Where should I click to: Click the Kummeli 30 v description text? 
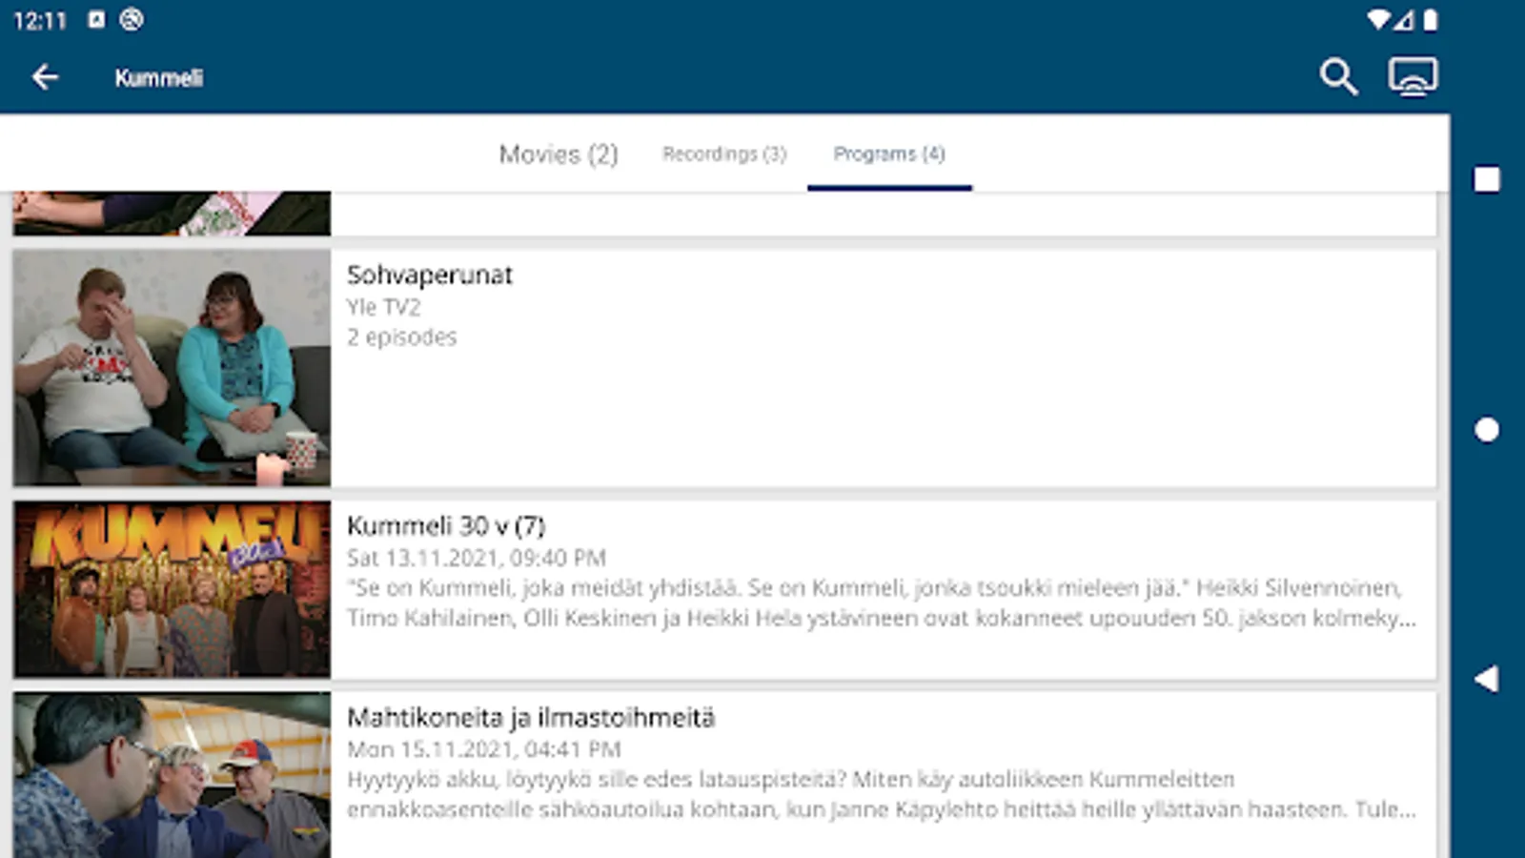[x=882, y=603]
